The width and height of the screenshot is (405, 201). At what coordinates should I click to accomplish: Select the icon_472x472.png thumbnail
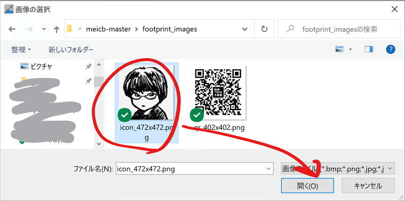click(146, 93)
